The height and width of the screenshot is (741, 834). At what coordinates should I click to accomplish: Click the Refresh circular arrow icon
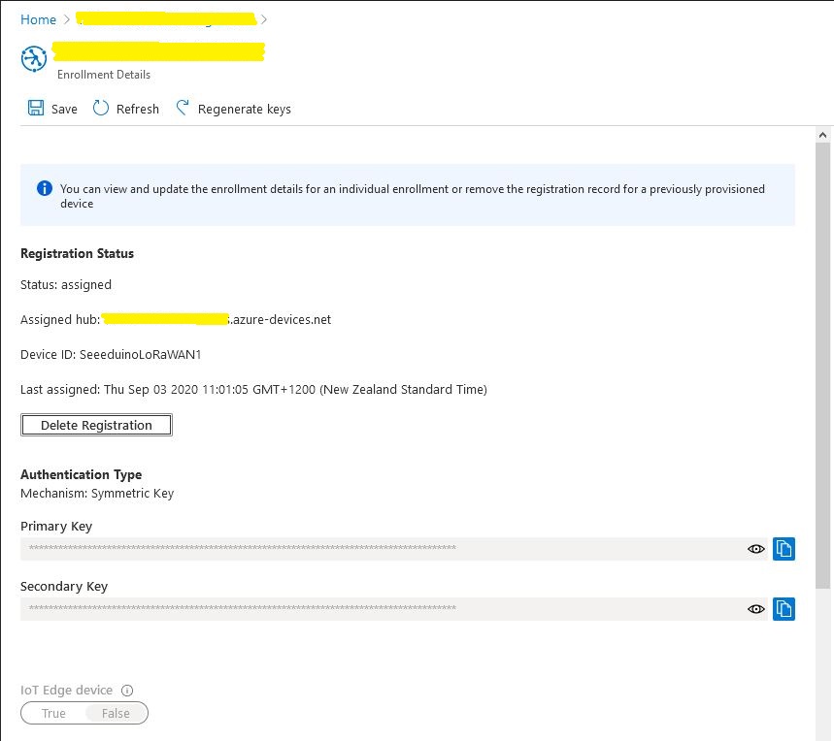tap(101, 109)
